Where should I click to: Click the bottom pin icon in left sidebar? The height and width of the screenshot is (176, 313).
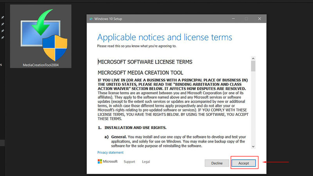(x=3, y=38)
